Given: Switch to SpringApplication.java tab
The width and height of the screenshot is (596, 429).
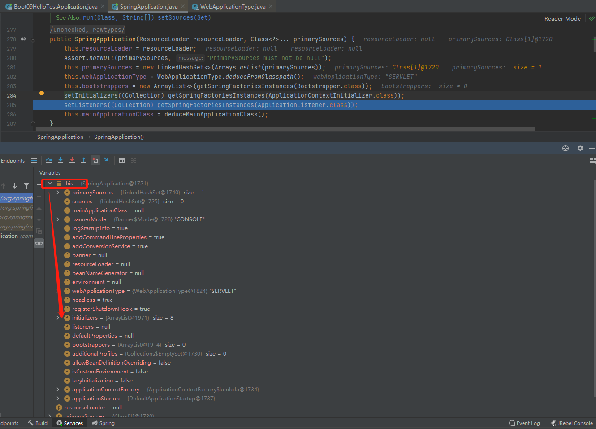Looking at the screenshot, I should 149,6.
